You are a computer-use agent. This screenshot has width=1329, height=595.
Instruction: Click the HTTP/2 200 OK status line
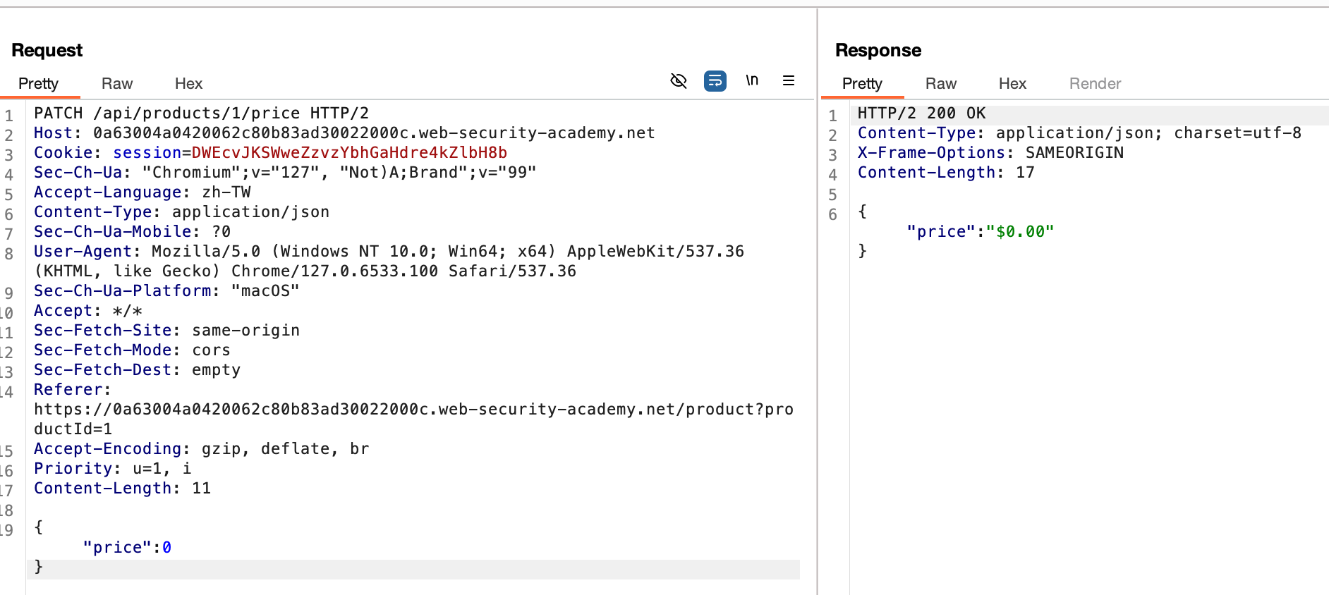coord(921,114)
